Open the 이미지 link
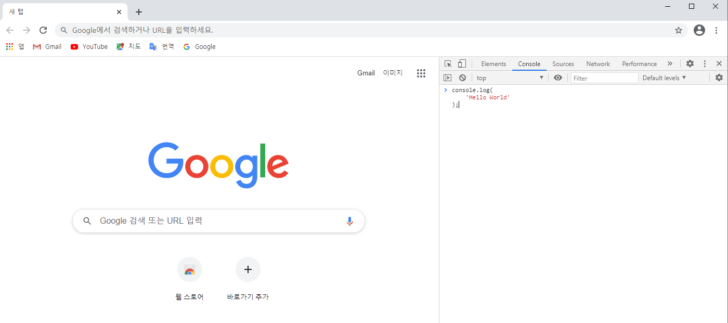Viewport: 728px width, 323px height. 393,73
